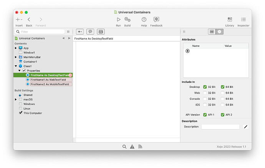This screenshot has height=168, width=265.
Task: Toggle API 1 checkbox
Action: 205,115
